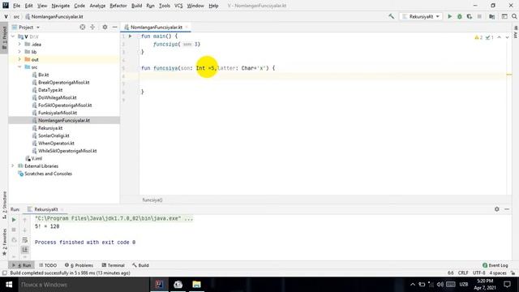
Task: Open the Refactor menu
Action: [x=118, y=6]
